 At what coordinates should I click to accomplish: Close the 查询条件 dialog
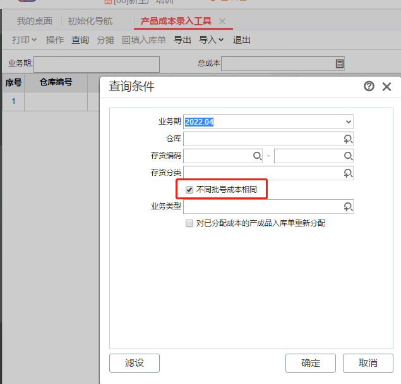pyautogui.click(x=386, y=87)
